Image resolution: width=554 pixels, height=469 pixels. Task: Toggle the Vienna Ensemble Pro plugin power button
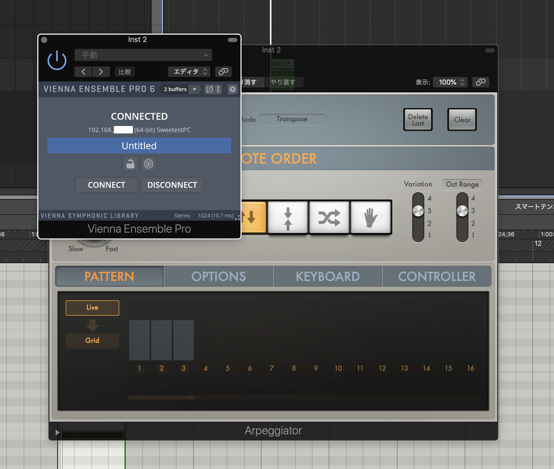tap(57, 60)
